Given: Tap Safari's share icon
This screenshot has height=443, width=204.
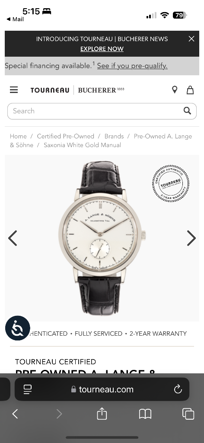Looking at the screenshot, I should click(102, 414).
